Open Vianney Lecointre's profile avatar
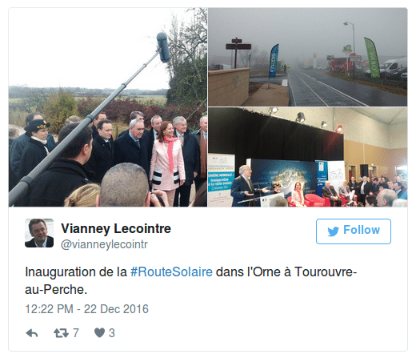416x358 pixels. 39,233
